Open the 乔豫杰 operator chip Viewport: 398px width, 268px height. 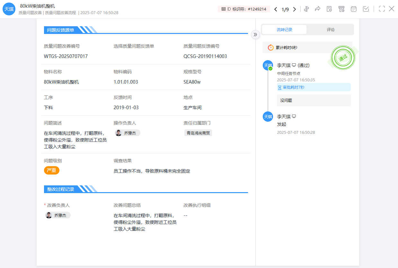click(x=127, y=133)
